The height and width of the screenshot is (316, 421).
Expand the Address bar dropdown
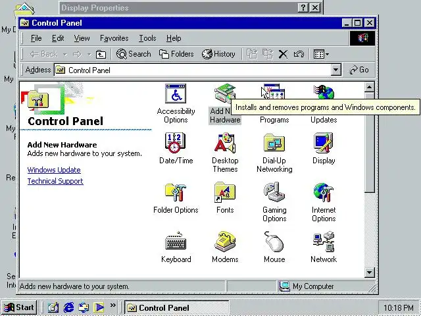pyautogui.click(x=335, y=70)
